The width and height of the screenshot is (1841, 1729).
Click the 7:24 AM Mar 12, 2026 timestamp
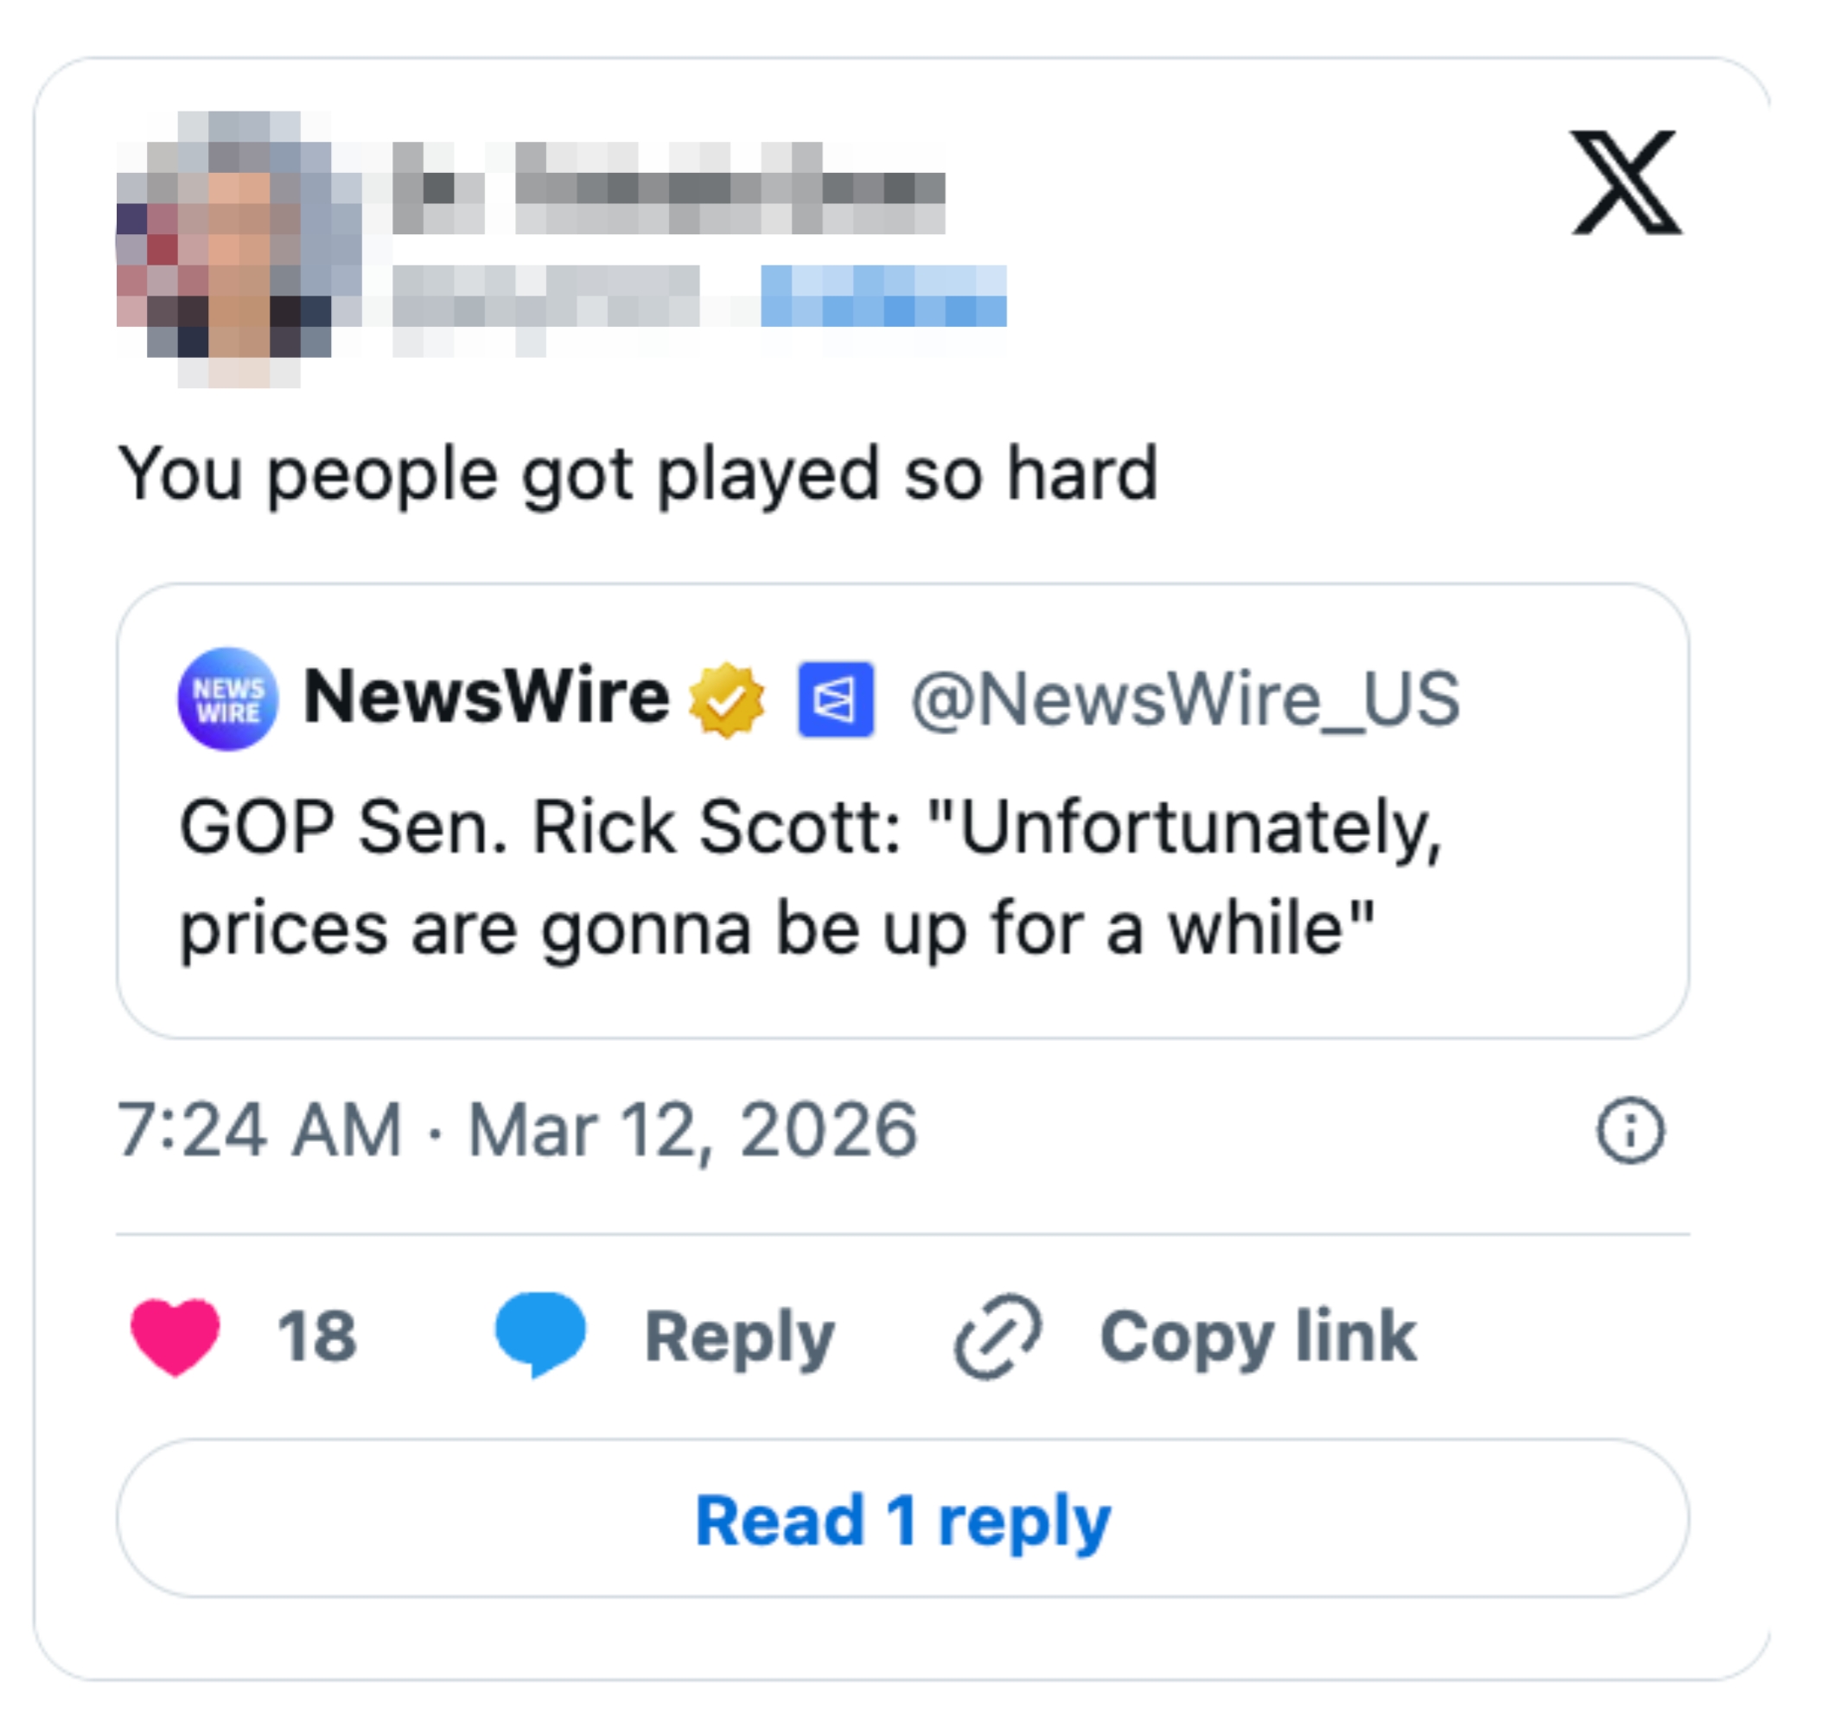click(517, 1130)
